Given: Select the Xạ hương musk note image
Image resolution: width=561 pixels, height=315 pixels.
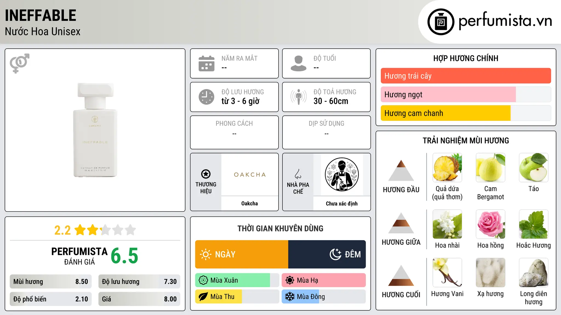Looking at the screenshot, I should 491,273.
